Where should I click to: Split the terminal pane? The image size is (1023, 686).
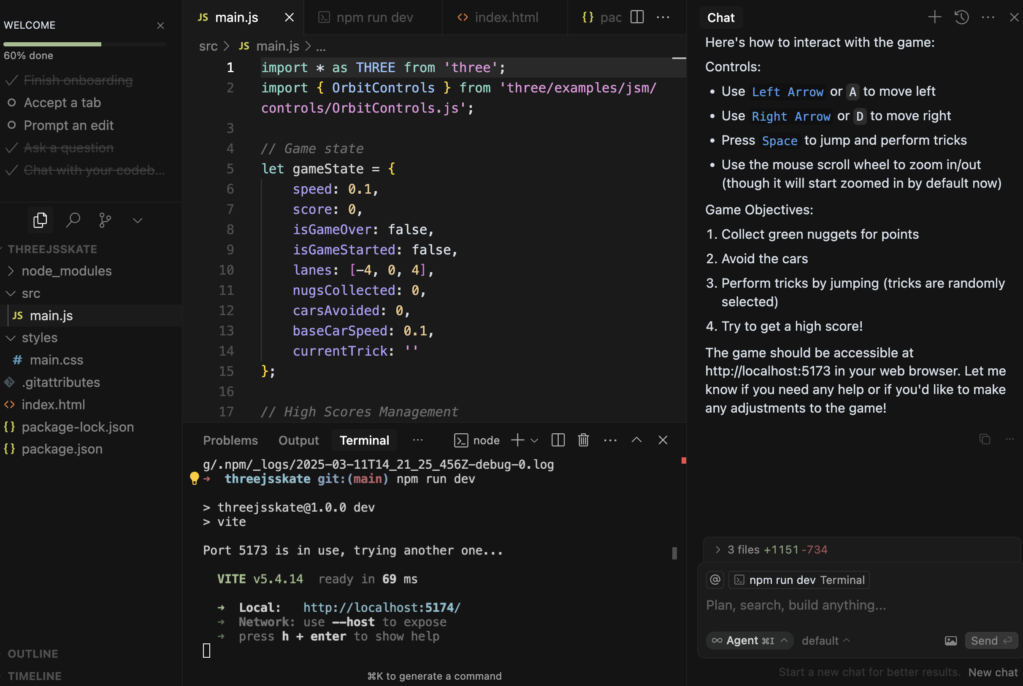pyautogui.click(x=558, y=440)
